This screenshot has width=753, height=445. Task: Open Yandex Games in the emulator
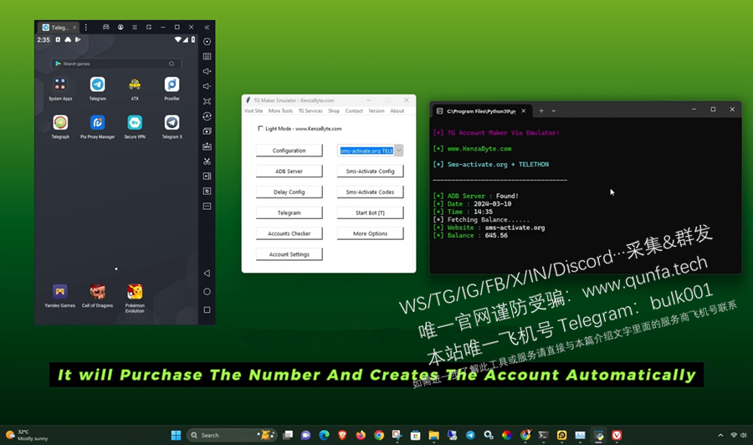[60, 291]
